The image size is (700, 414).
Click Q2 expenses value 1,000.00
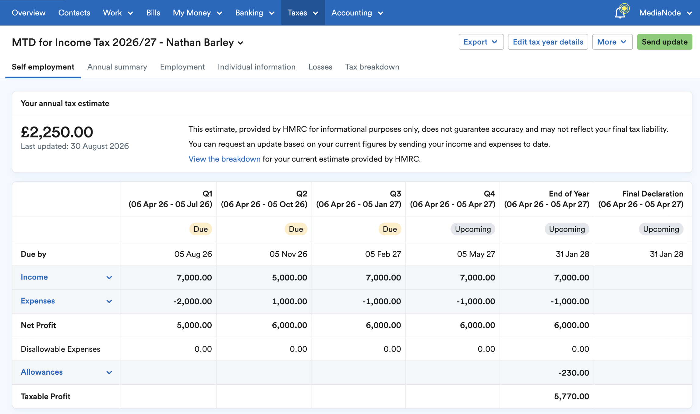pyautogui.click(x=289, y=301)
